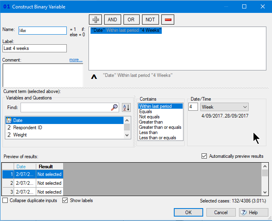Choose Within last period condition
This screenshot has width=272, height=221.
pyautogui.click(x=161, y=106)
